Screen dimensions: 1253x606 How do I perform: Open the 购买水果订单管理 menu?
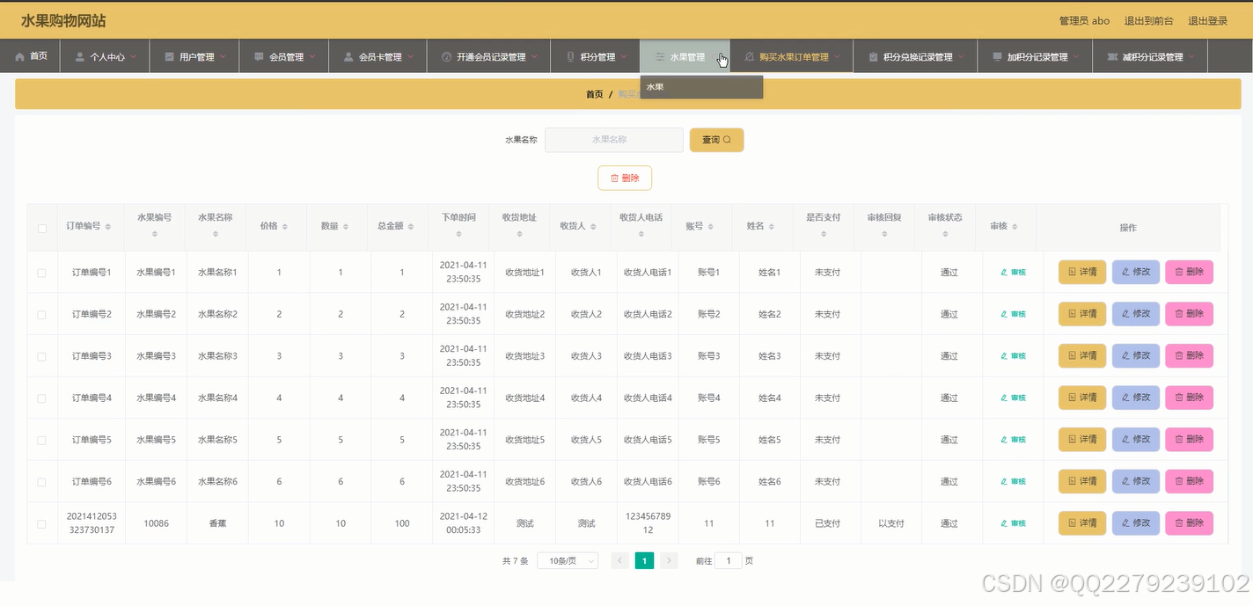pos(792,55)
